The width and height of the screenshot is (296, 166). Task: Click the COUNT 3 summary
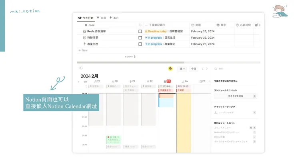point(130,57)
